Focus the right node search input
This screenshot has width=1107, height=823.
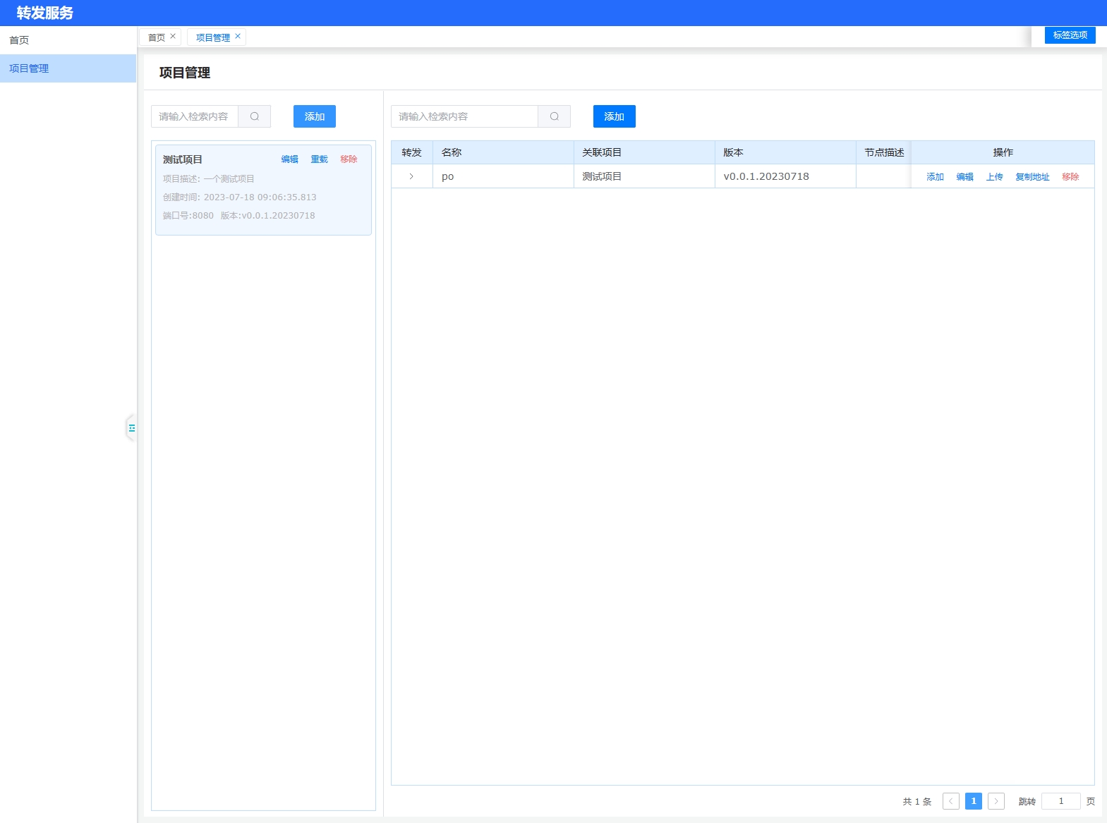click(x=465, y=116)
